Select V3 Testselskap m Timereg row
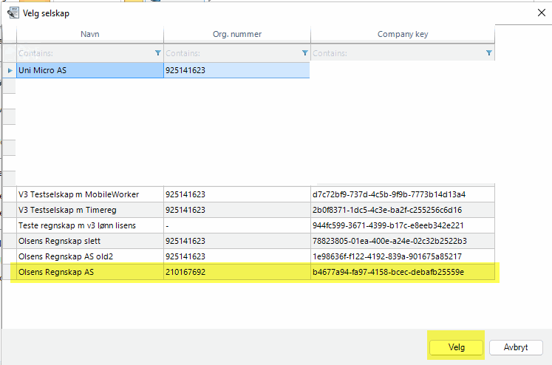This screenshot has width=552, height=365. click(x=89, y=210)
